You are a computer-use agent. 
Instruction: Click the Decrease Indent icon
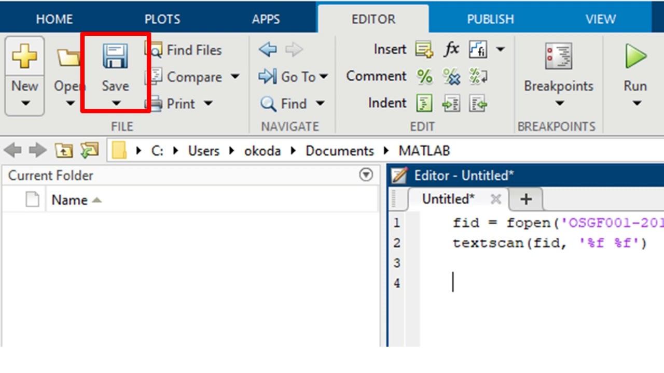click(478, 104)
